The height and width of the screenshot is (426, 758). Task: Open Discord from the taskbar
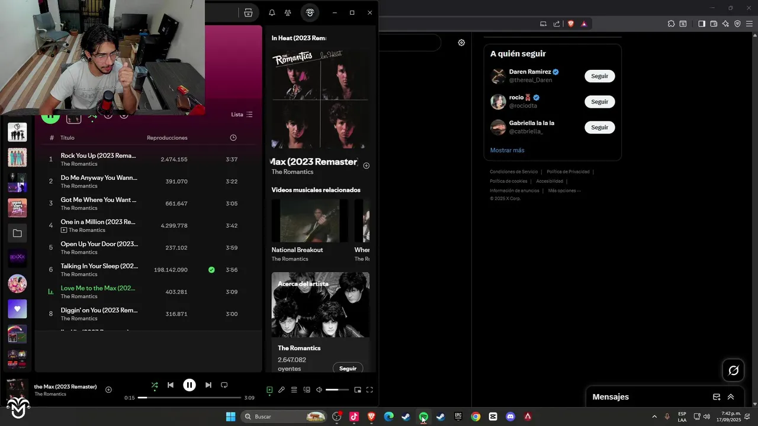pyautogui.click(x=510, y=417)
